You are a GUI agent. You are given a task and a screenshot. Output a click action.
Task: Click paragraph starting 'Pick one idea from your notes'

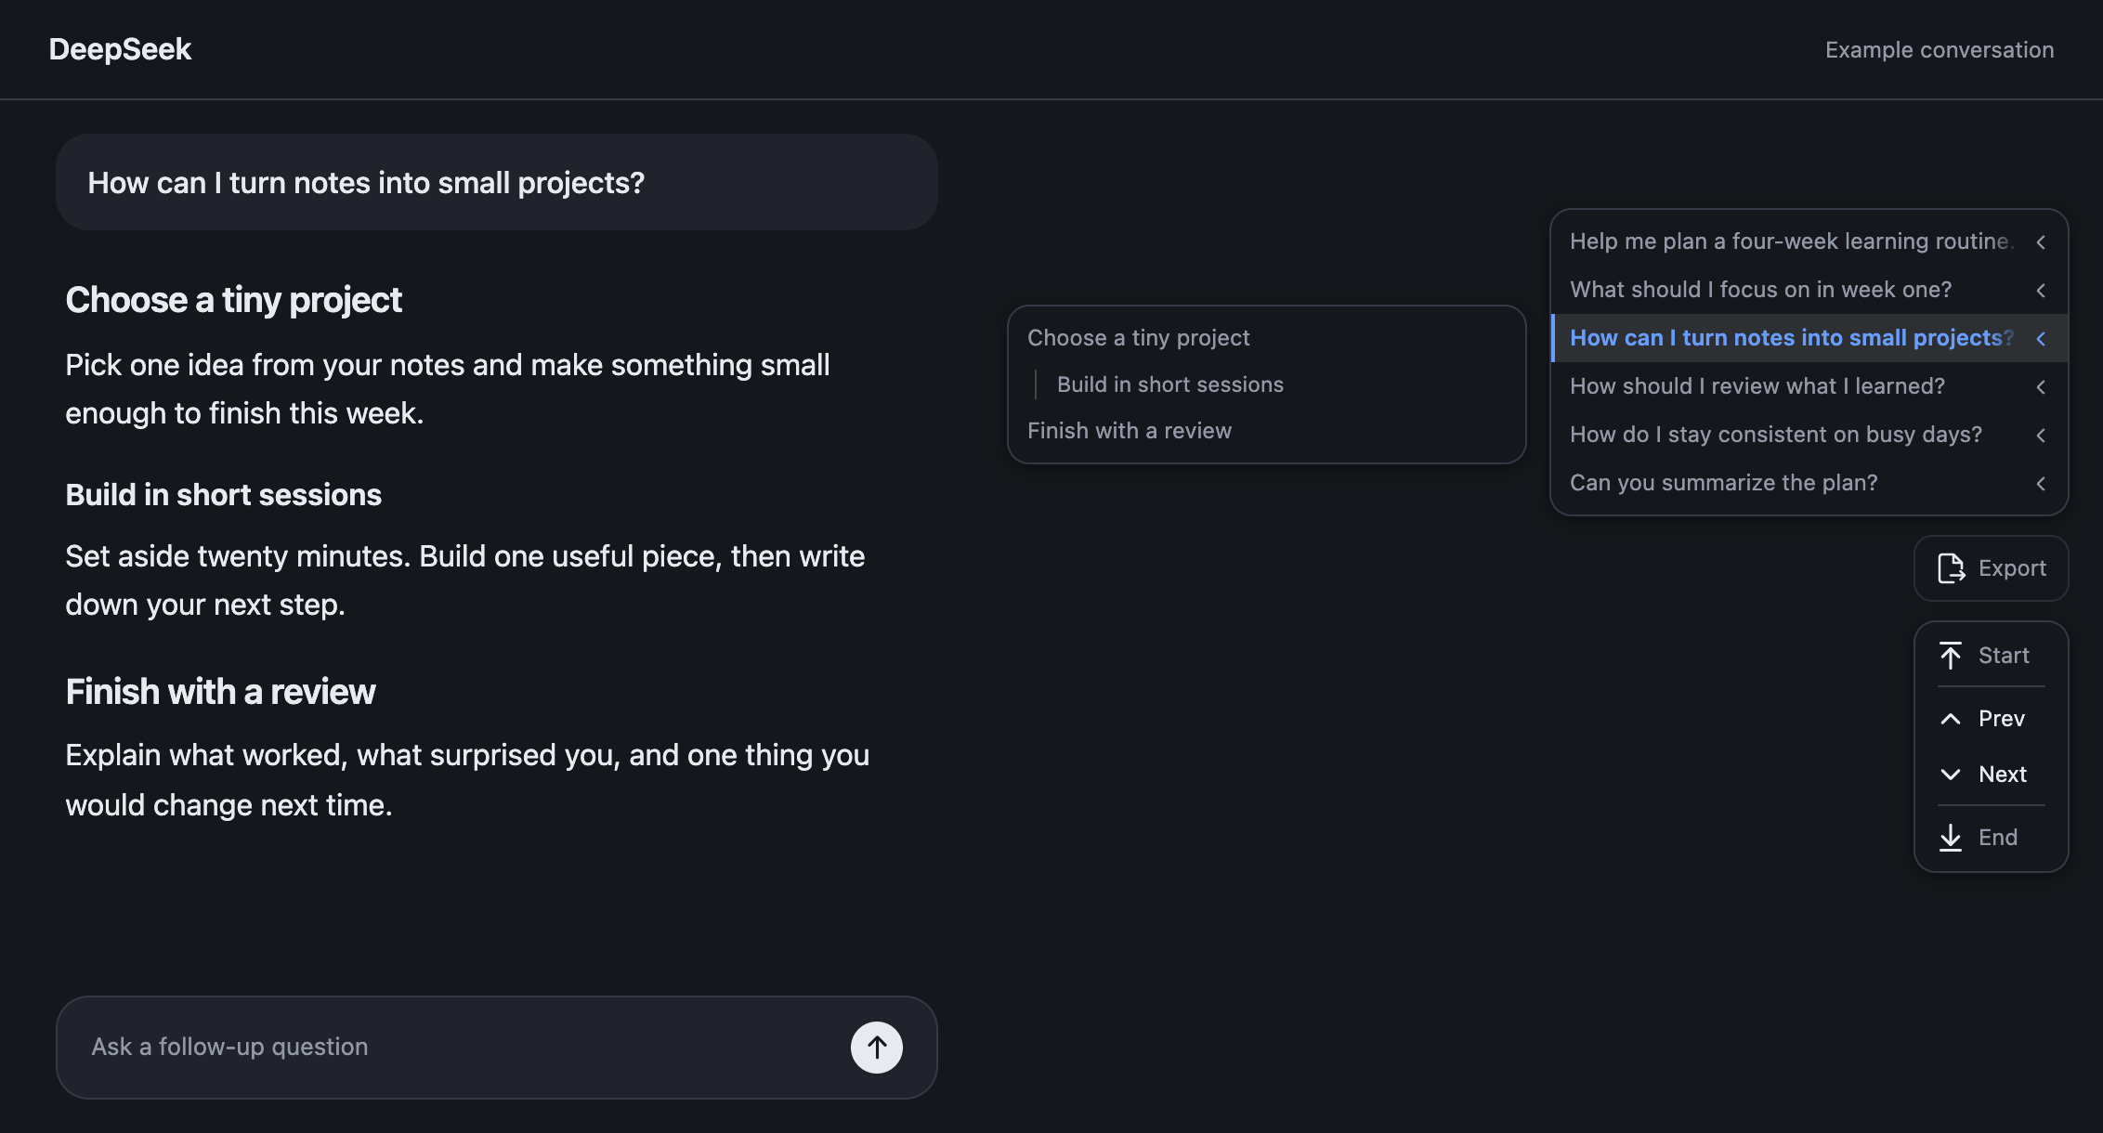tap(448, 389)
